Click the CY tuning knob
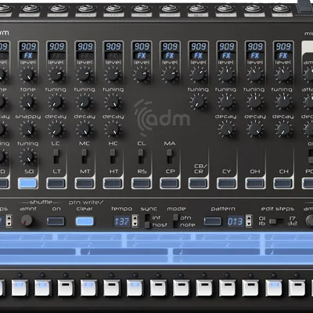The height and width of the screenshot is (313, 313). pyautogui.click(x=226, y=102)
